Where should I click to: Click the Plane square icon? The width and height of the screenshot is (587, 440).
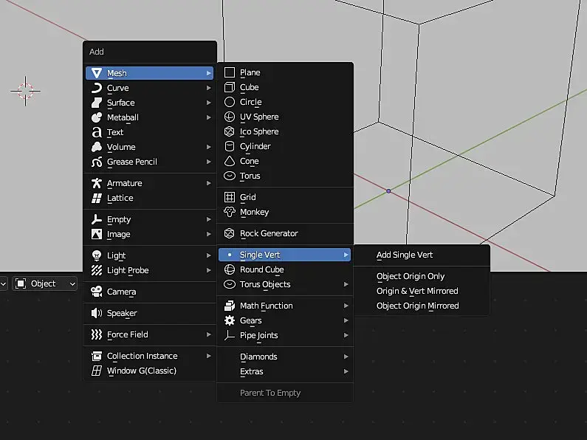tap(230, 72)
